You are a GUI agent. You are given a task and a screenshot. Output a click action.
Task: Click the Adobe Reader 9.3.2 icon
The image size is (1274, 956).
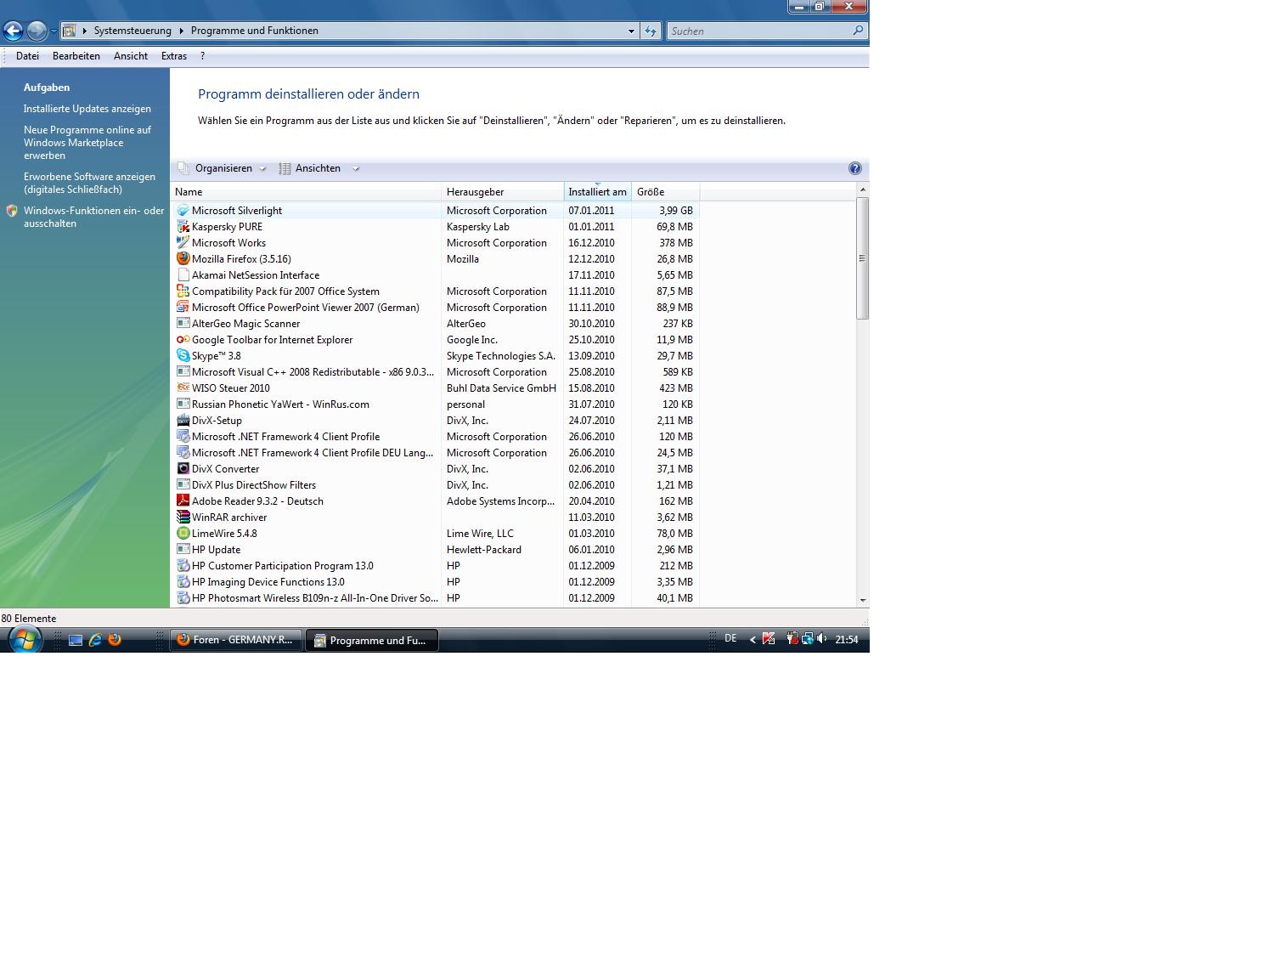coord(183,501)
